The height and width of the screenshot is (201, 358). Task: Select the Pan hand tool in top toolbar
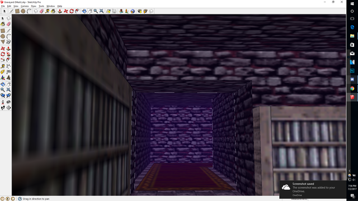click(x=90, y=11)
